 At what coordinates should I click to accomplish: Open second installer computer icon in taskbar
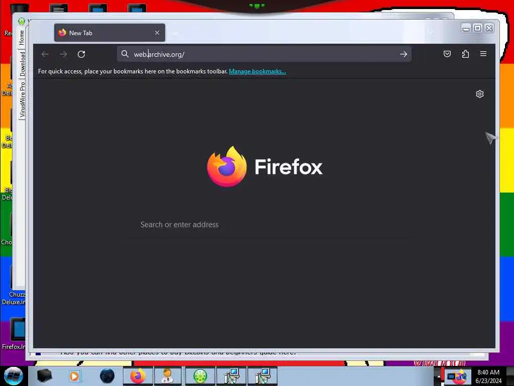click(263, 376)
